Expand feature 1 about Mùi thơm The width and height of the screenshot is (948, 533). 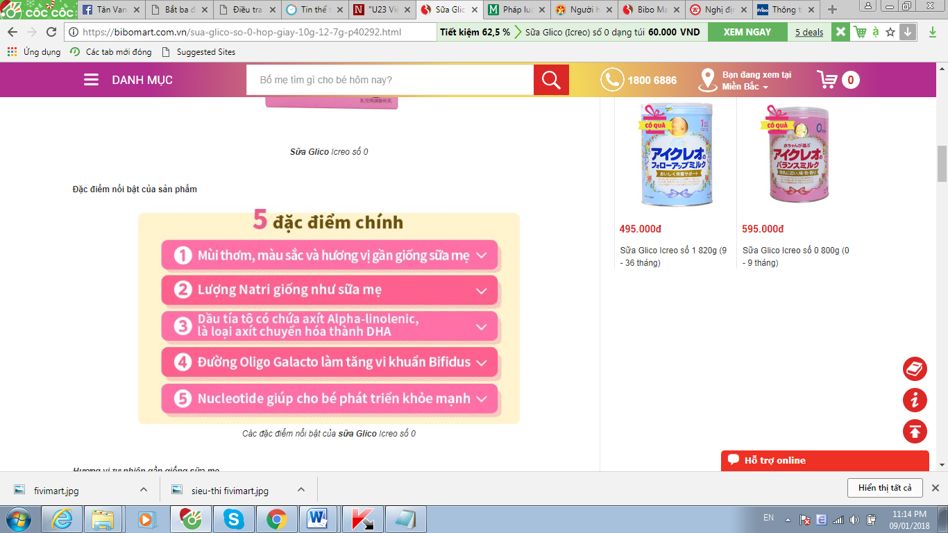(481, 255)
